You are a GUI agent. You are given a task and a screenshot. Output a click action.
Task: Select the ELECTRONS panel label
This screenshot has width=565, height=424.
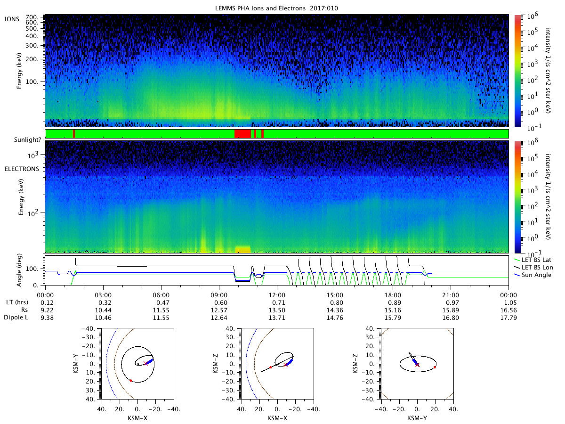(x=22, y=169)
